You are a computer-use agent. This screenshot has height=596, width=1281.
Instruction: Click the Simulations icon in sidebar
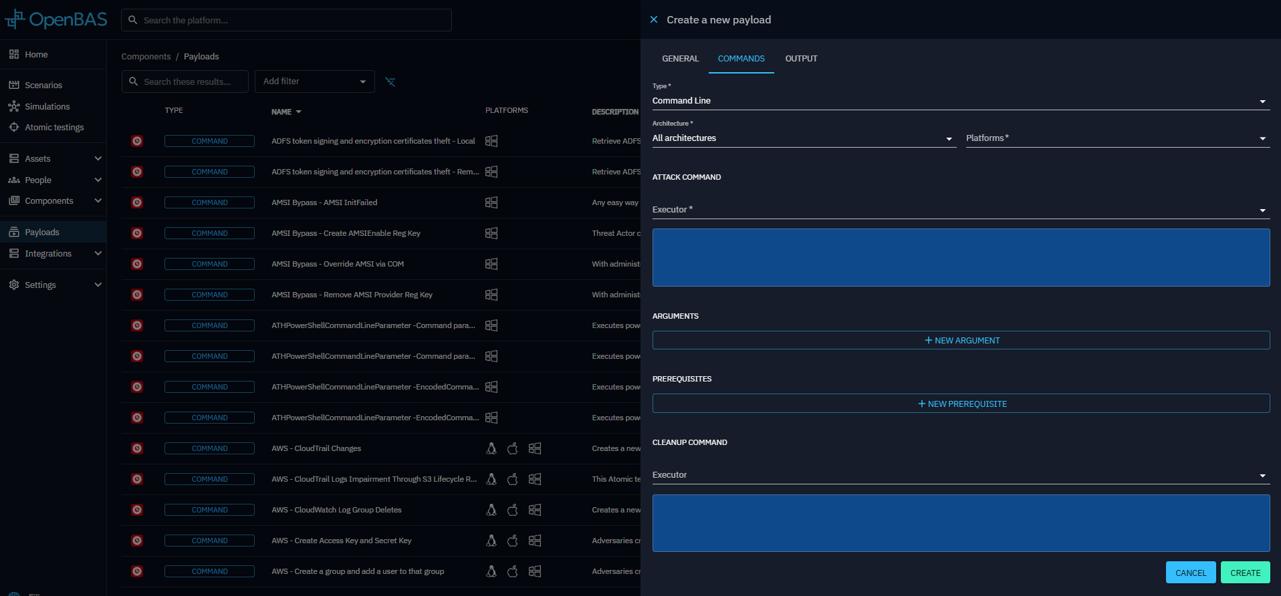click(14, 107)
